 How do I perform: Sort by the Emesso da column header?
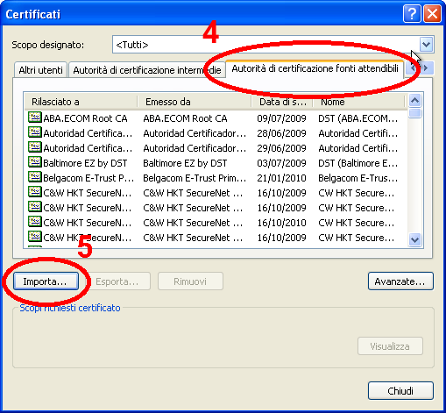pyautogui.click(x=194, y=102)
